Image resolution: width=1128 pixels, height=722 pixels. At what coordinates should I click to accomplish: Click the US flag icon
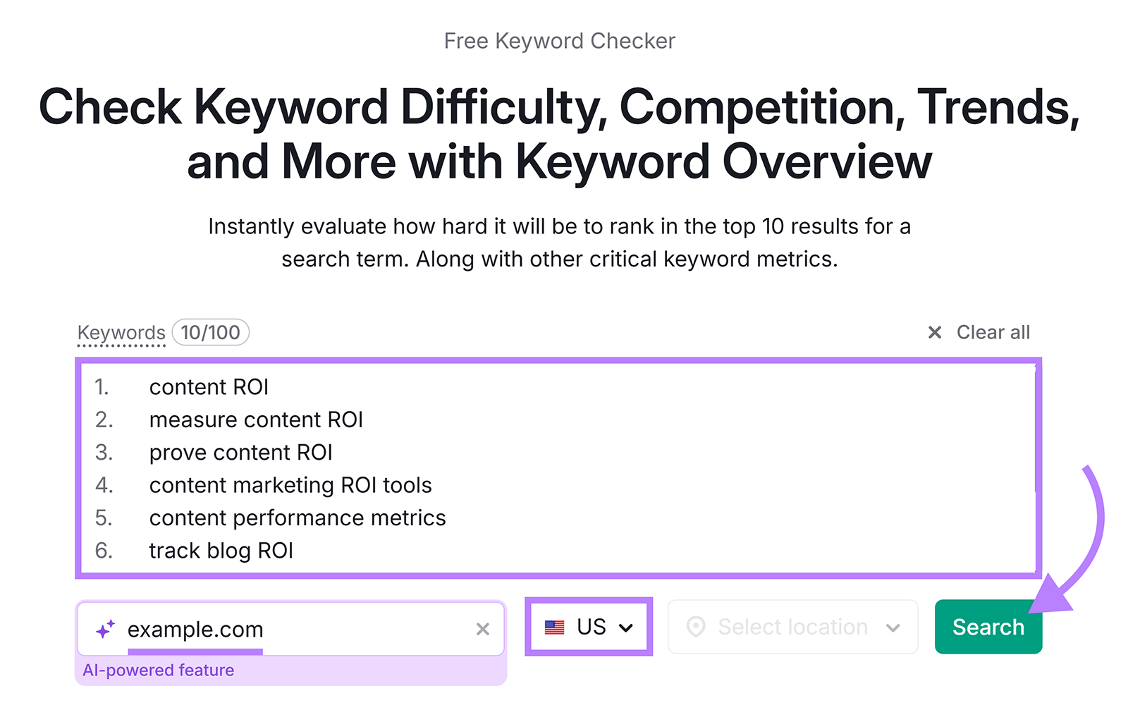pos(556,626)
